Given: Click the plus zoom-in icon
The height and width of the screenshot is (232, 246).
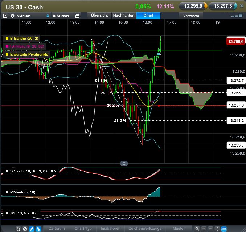Looking at the screenshot, I should pyautogui.click(x=204, y=229).
